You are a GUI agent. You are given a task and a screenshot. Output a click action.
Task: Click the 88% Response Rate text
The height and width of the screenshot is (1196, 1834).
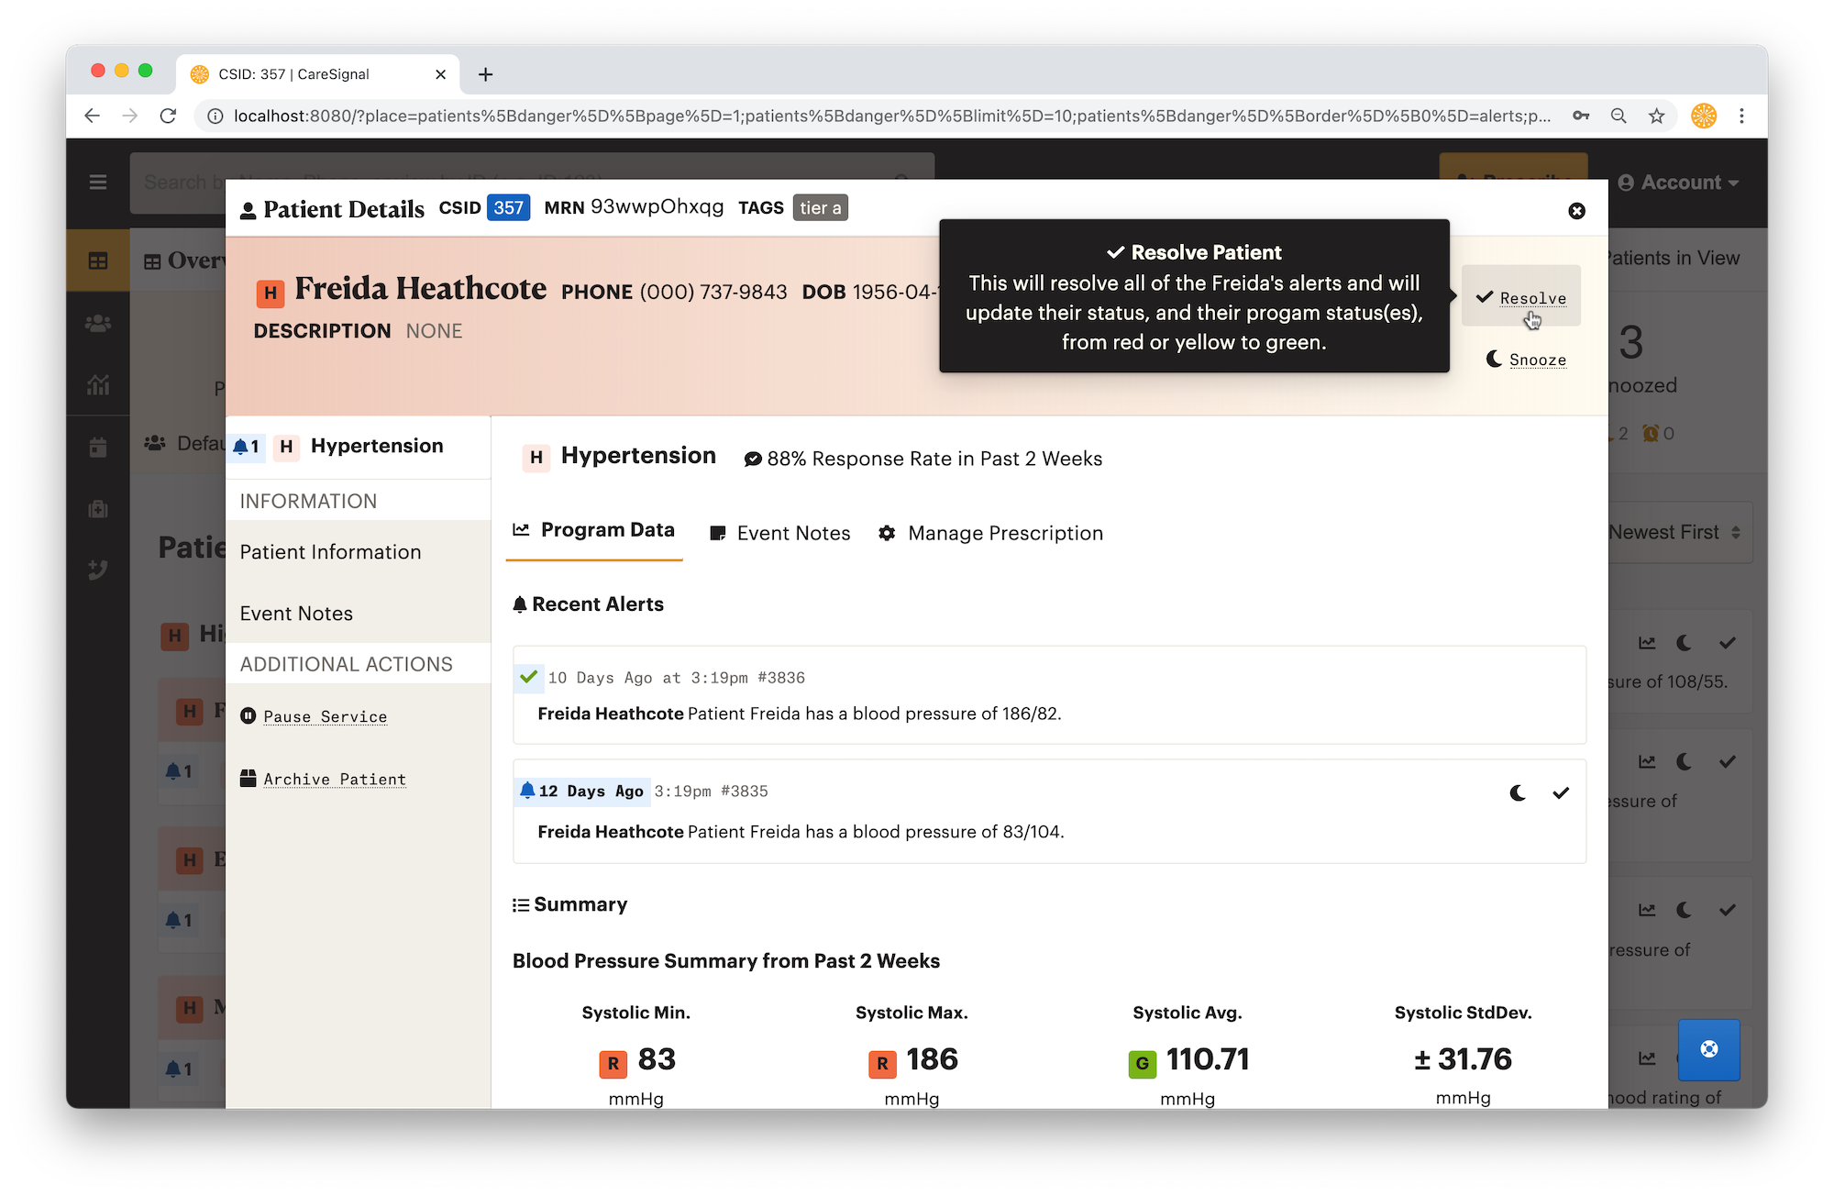coord(934,459)
